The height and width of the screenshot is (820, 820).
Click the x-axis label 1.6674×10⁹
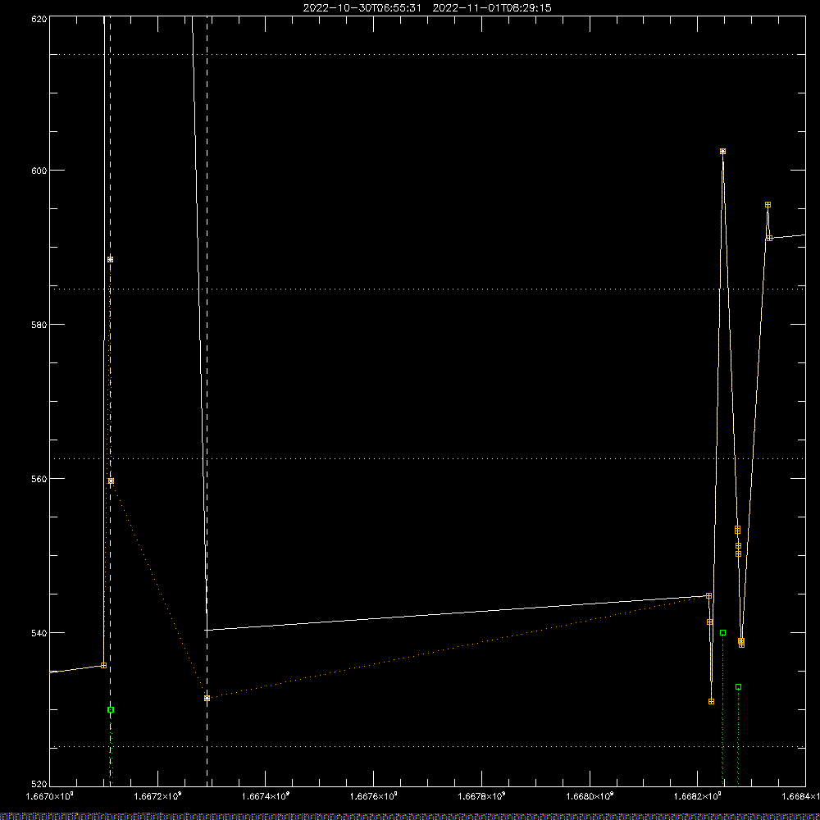pyautogui.click(x=266, y=796)
